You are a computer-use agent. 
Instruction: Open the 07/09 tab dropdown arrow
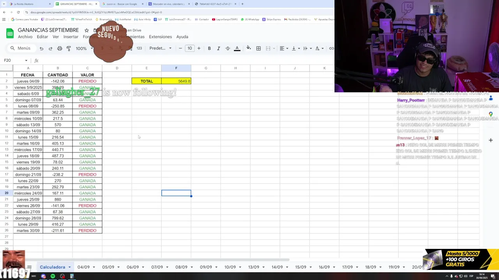click(x=167, y=267)
